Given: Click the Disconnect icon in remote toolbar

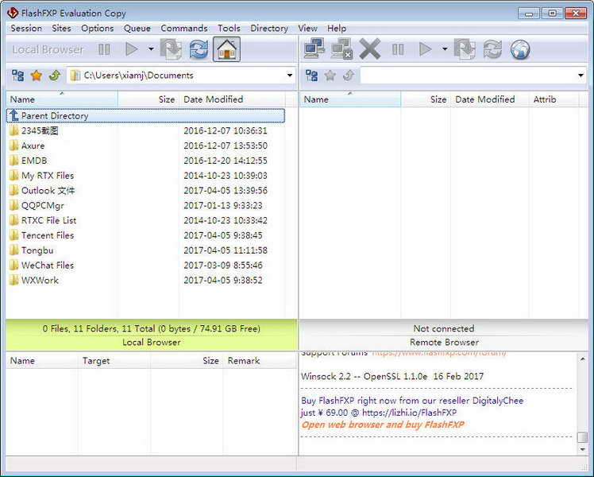Looking at the screenshot, I should point(341,49).
